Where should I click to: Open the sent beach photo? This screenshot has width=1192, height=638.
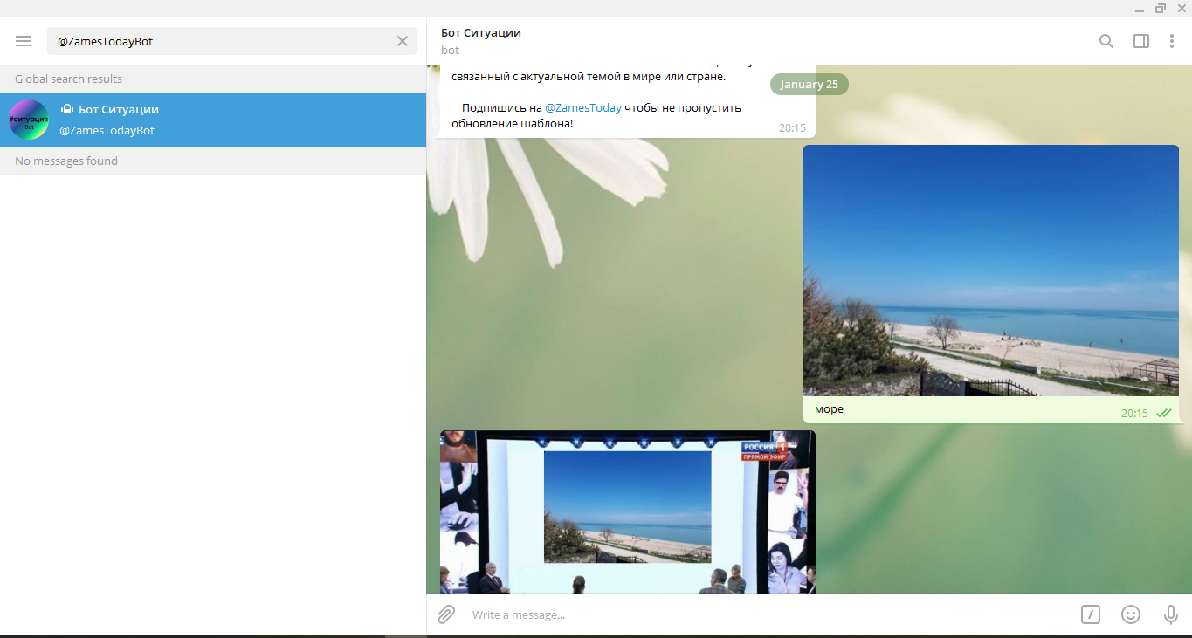[990, 270]
